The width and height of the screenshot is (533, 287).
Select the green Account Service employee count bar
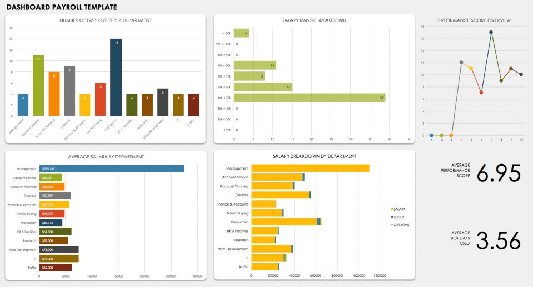[38, 86]
